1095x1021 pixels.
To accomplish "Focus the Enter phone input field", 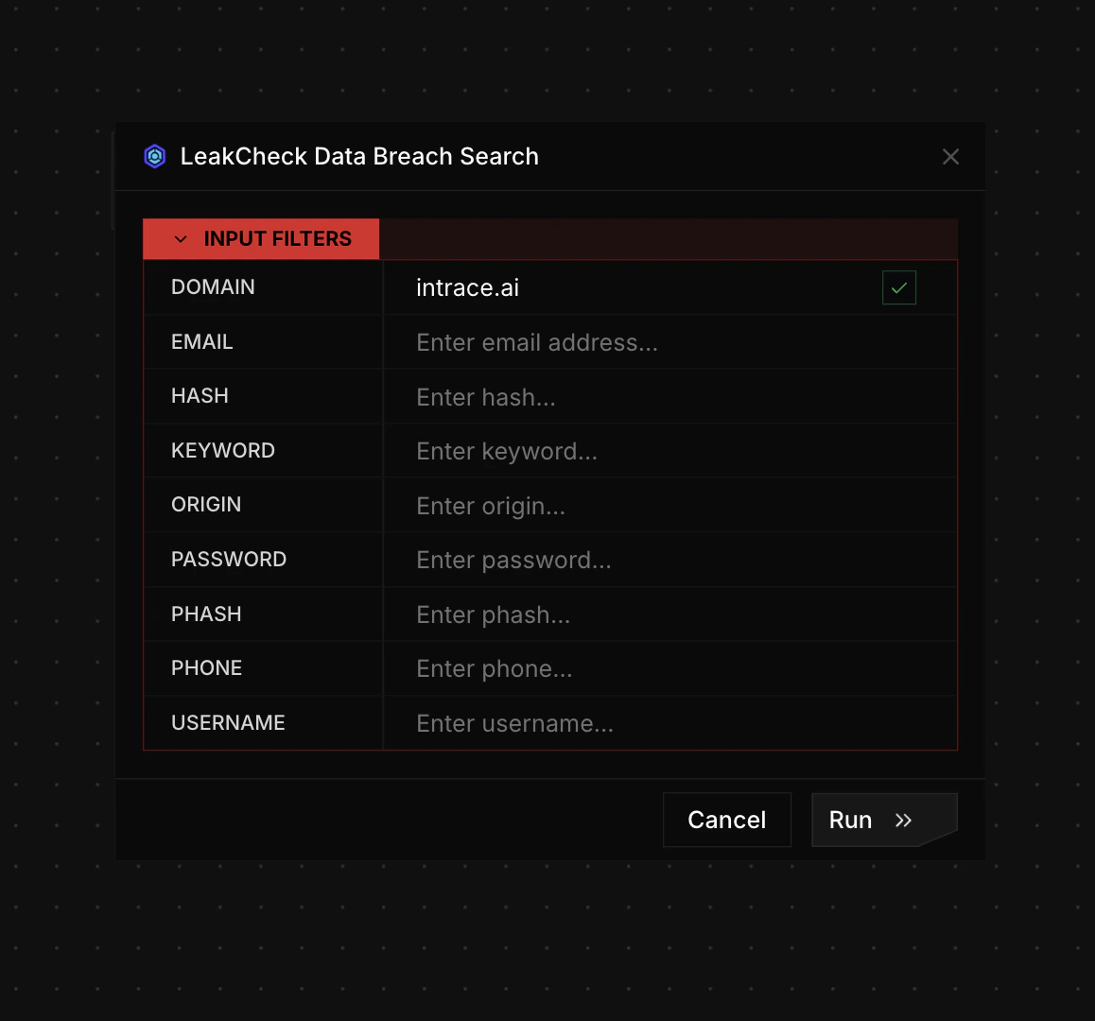I will pyautogui.click(x=669, y=669).
